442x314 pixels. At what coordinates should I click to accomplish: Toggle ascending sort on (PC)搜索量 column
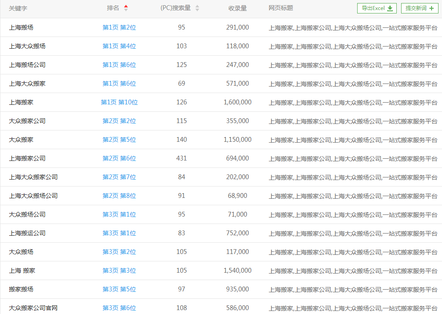tap(197, 6)
